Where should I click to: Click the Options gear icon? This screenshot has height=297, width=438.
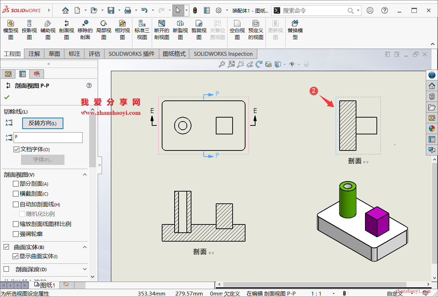click(x=219, y=10)
